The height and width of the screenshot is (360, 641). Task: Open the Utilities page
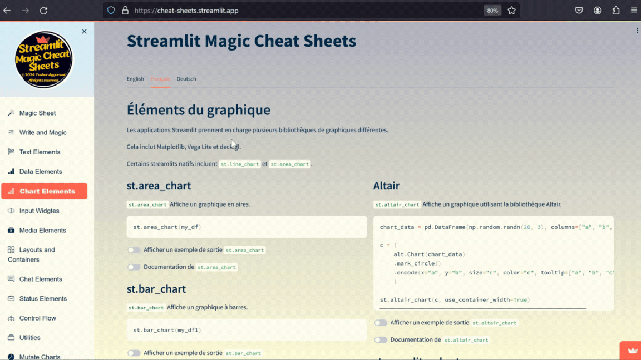(44, 338)
